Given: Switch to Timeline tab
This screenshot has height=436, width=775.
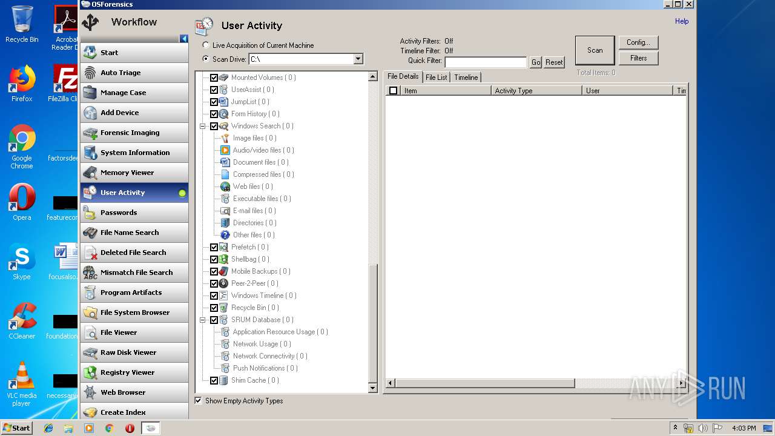Looking at the screenshot, I should pyautogui.click(x=466, y=78).
